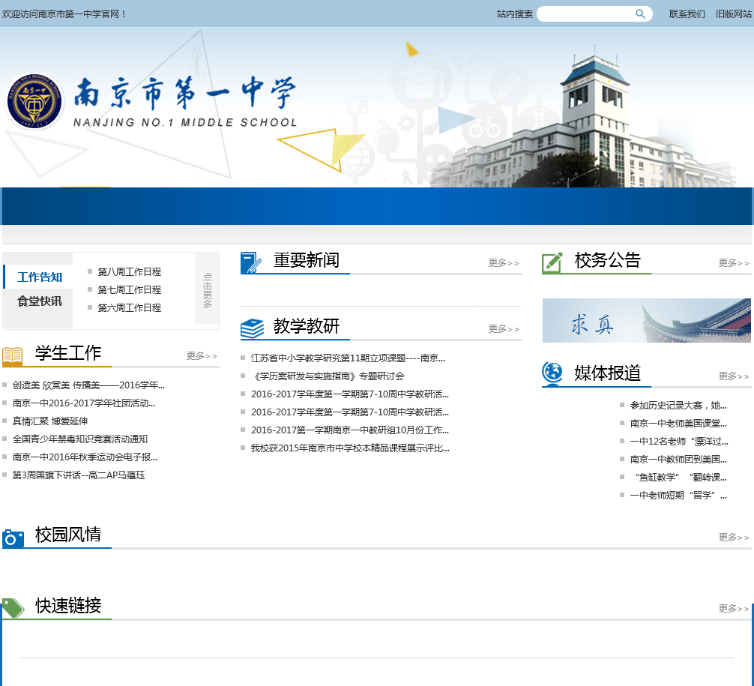
Task: Click 更多 beside 学生工作
Action: [202, 355]
